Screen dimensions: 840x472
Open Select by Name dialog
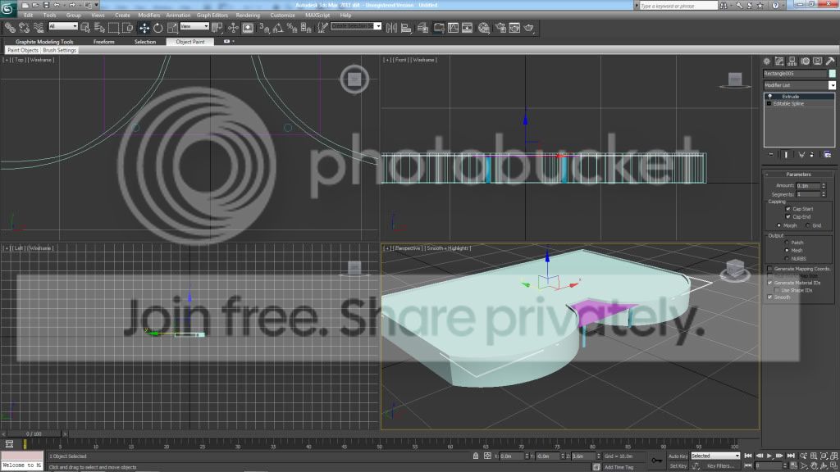click(x=99, y=28)
